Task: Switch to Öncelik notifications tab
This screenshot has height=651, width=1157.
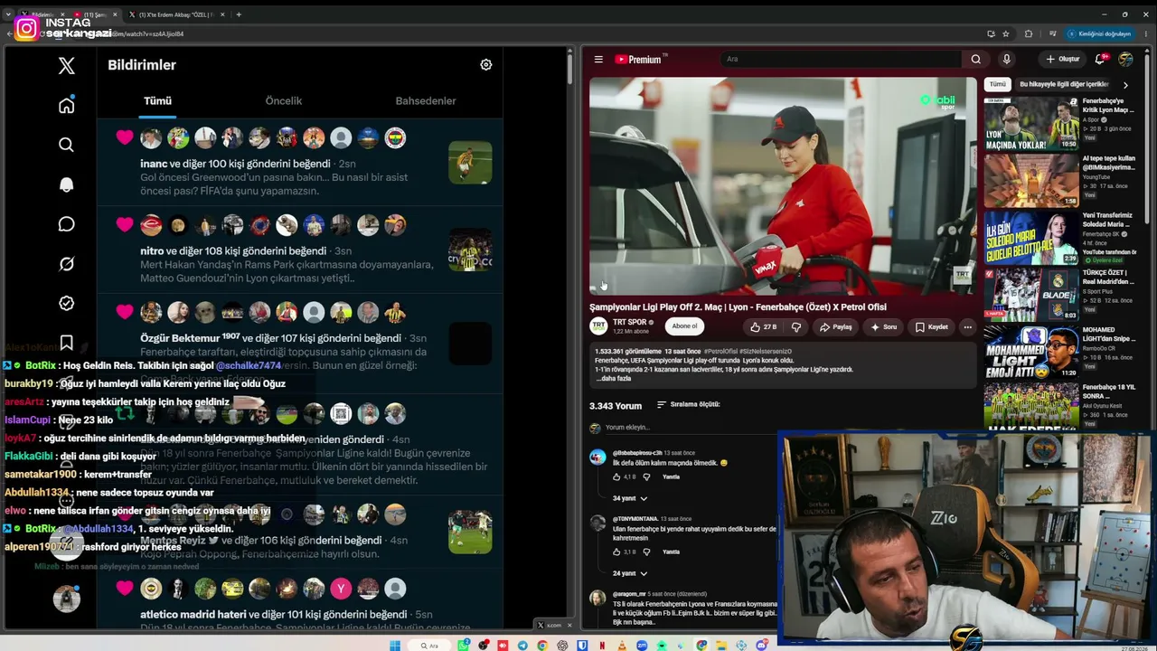Action: point(284,100)
